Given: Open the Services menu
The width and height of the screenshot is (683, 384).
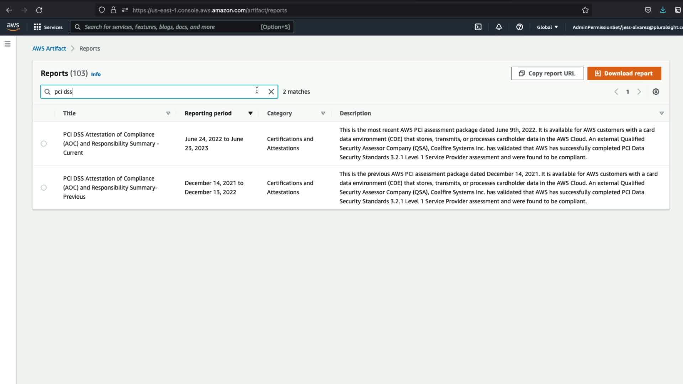Looking at the screenshot, I should pos(48,27).
